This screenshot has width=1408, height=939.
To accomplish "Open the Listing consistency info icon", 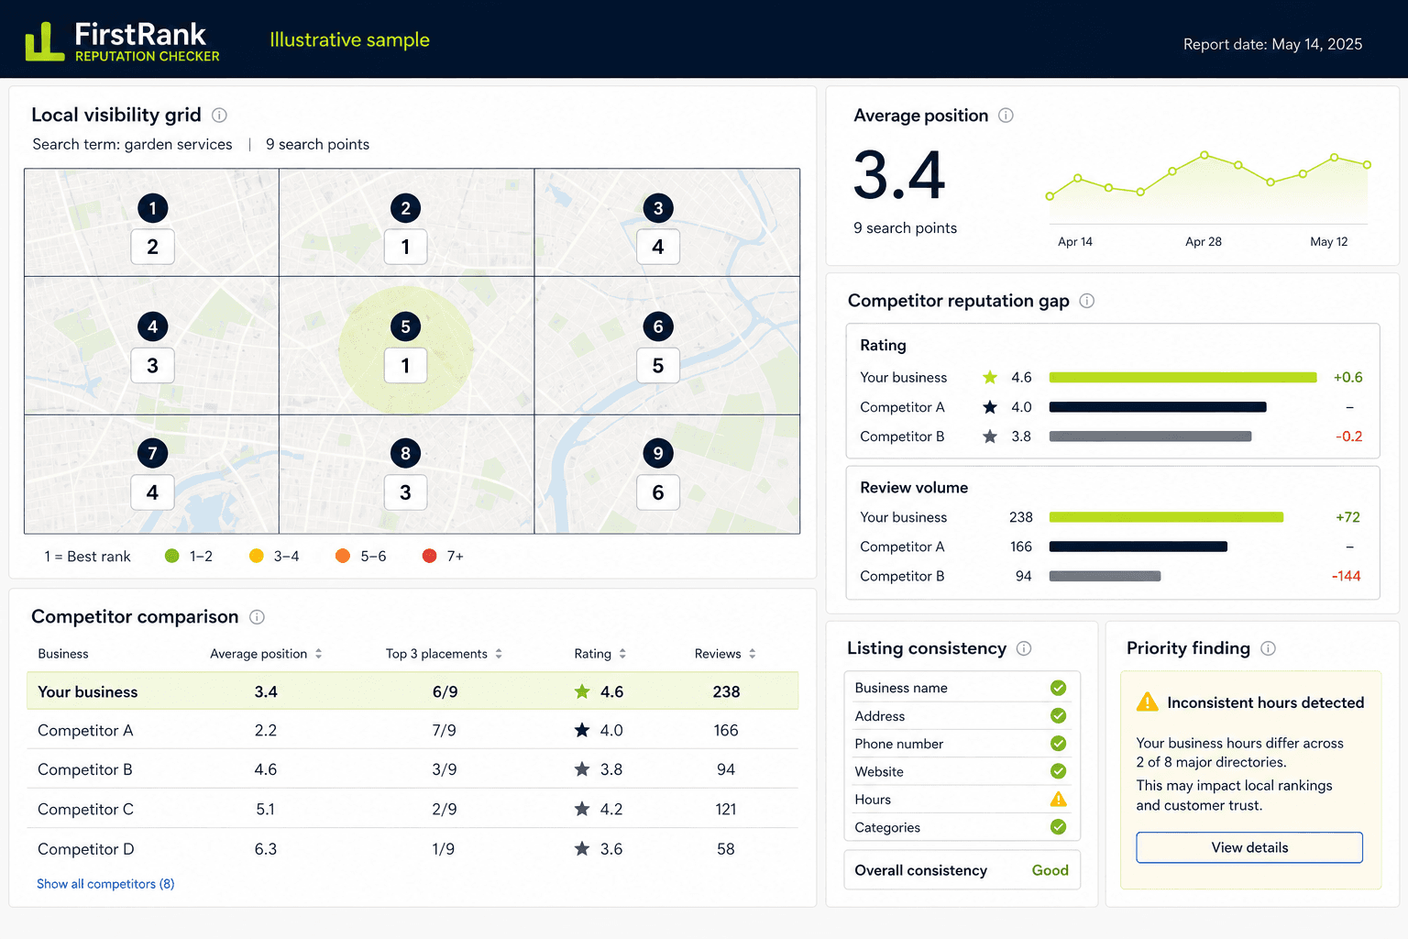I will (x=1024, y=648).
